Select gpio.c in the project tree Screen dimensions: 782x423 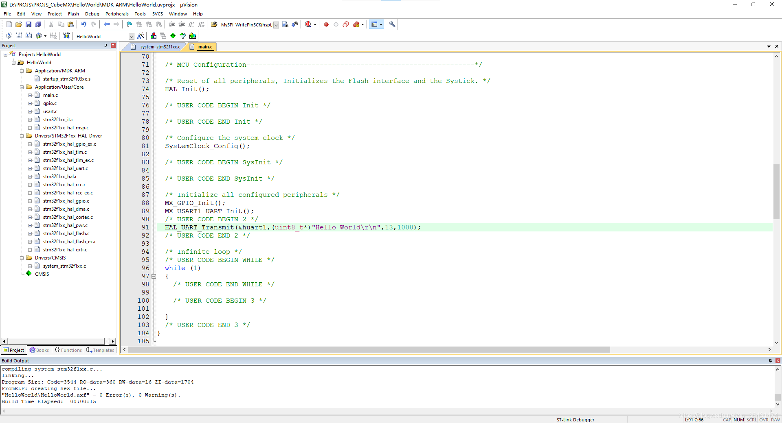click(50, 103)
